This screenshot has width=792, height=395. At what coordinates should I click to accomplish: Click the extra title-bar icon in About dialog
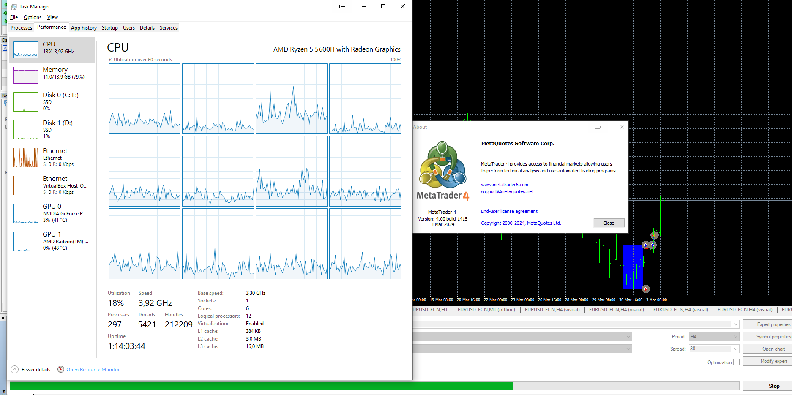click(x=598, y=127)
